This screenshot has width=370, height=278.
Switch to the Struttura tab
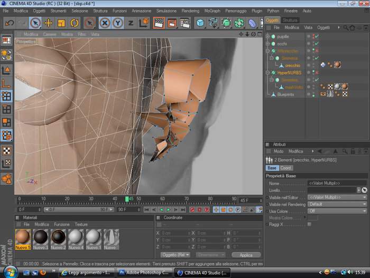(290, 20)
